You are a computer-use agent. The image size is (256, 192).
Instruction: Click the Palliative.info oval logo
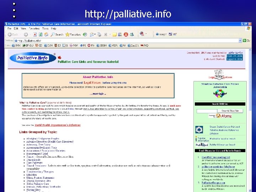point(33,58)
